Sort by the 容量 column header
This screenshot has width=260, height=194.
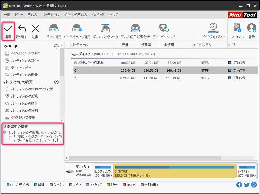(x=125, y=45)
